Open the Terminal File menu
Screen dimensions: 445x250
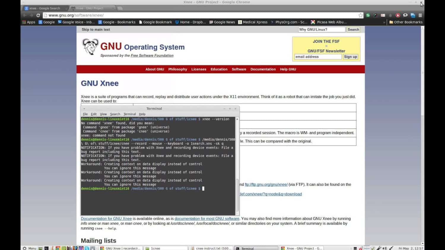tap(85, 114)
